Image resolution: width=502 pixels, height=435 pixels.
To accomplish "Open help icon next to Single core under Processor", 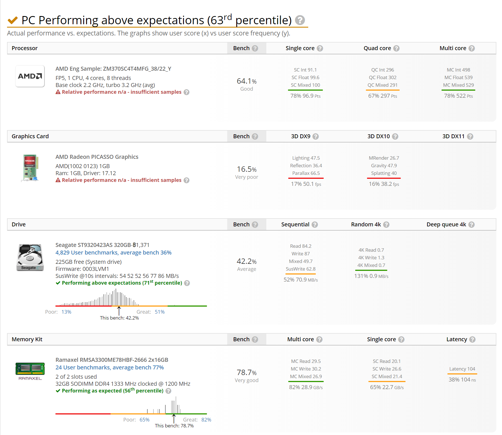I will (x=320, y=48).
